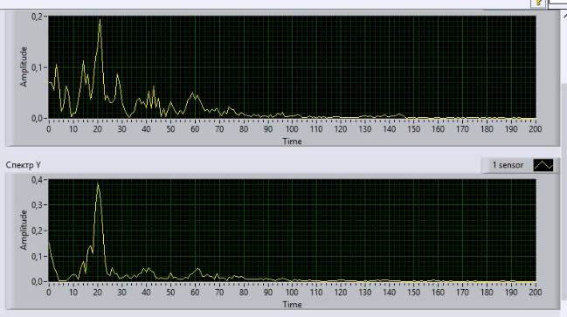Click the highest peak near 20 in the top graph

tap(100, 20)
